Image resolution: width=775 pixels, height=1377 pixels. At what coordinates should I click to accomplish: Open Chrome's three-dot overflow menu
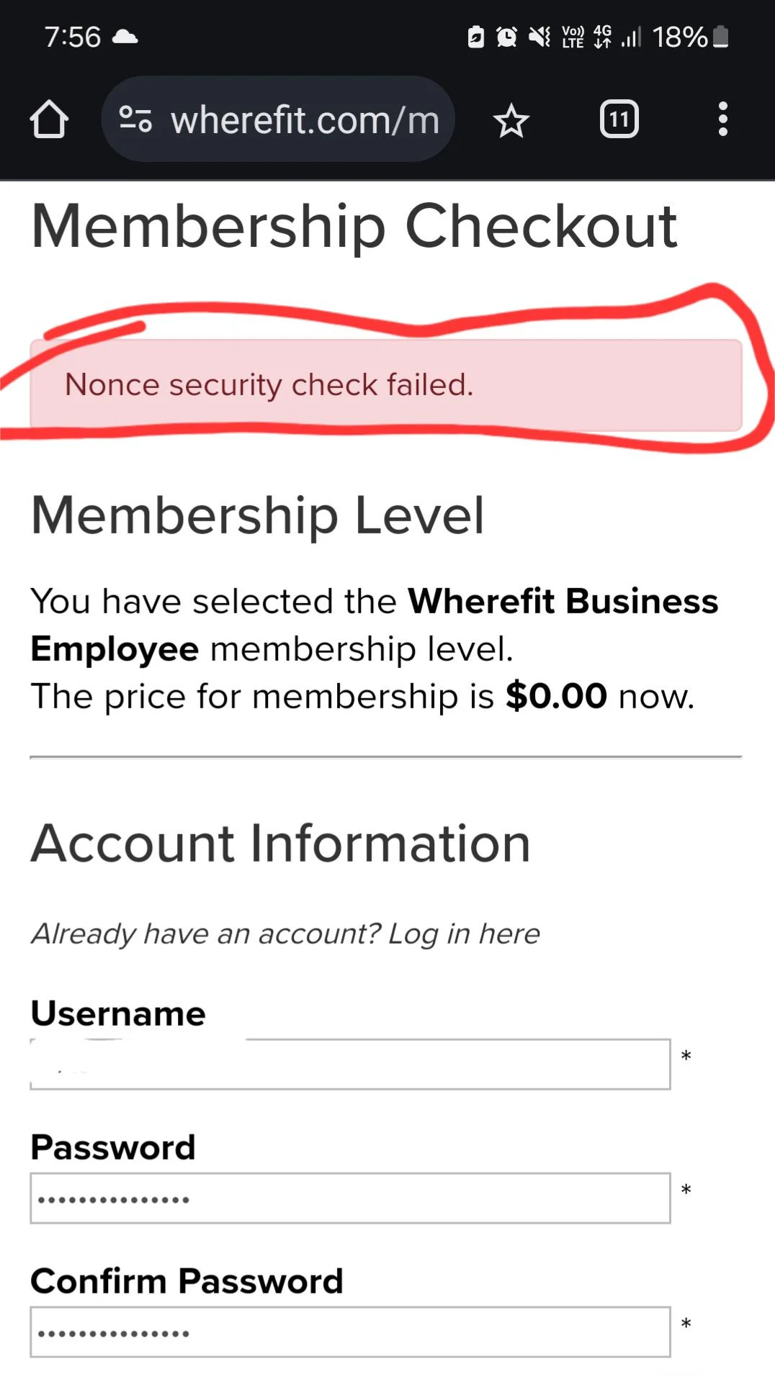722,119
